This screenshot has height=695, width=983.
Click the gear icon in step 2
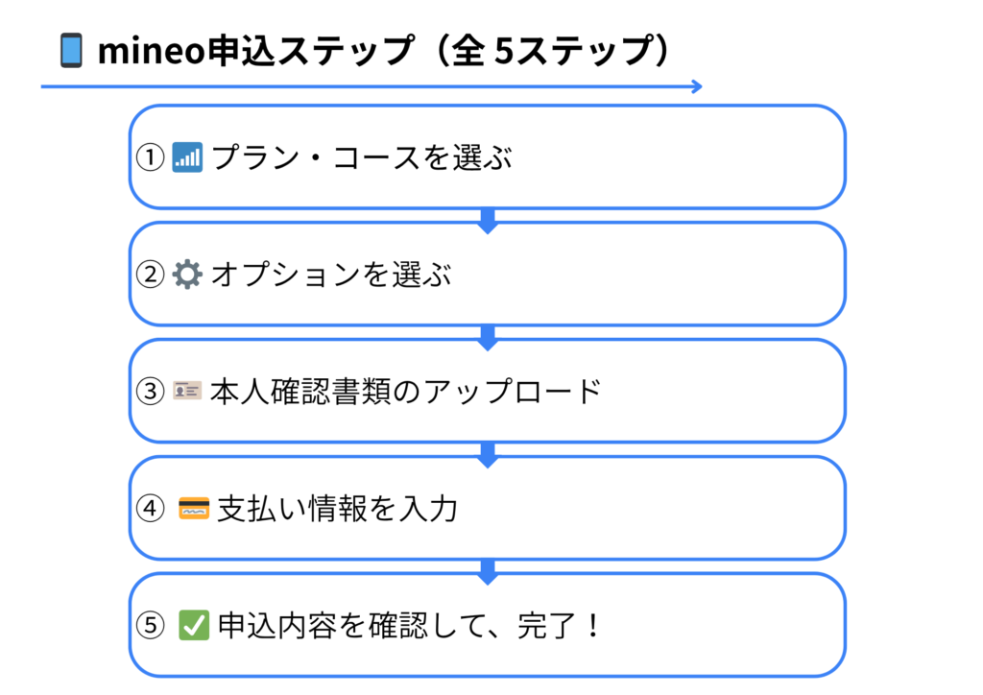[x=187, y=275]
